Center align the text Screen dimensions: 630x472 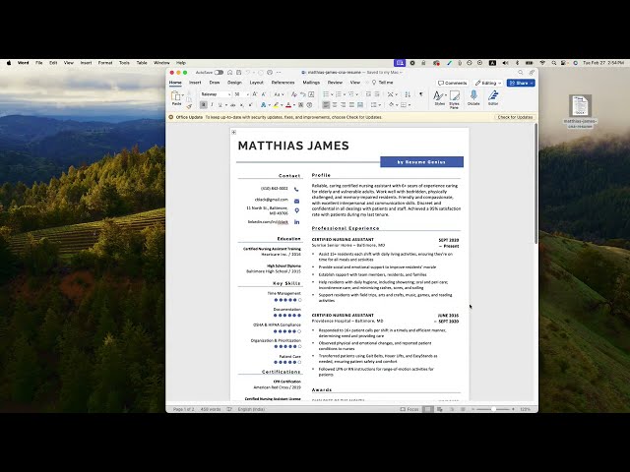[335, 105]
